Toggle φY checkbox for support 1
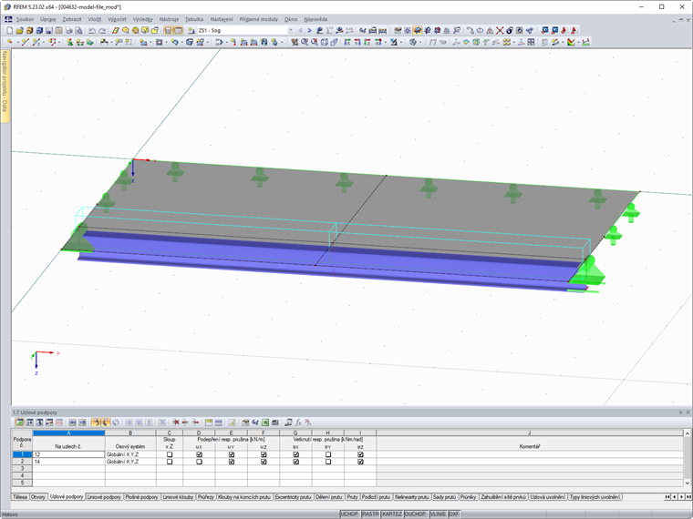This screenshot has height=519, width=693. (x=328, y=454)
